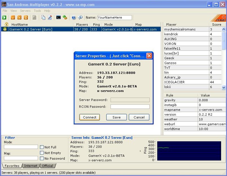Click the orange checkmark Add Server icon
Screen dimensions: 227x176
pos(13,17)
